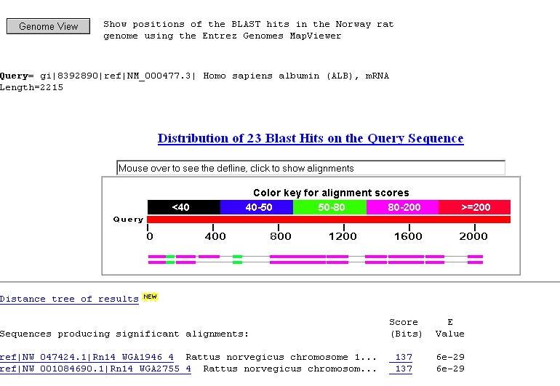Click the blue 40-50 color key swatch
This screenshot has height=386, width=560.
pos(257,207)
